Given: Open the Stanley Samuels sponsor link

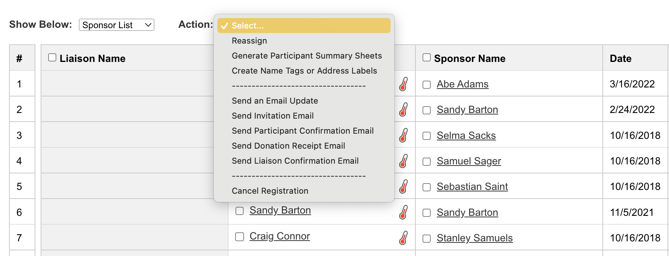Looking at the screenshot, I should [x=474, y=238].
